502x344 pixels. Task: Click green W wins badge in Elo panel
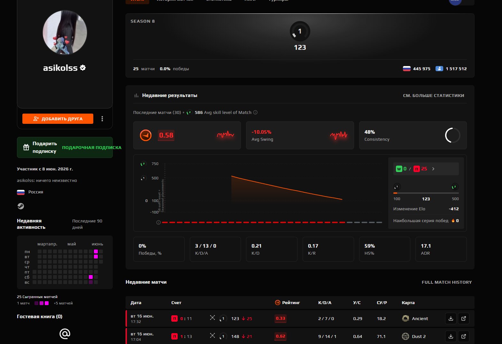tap(399, 169)
